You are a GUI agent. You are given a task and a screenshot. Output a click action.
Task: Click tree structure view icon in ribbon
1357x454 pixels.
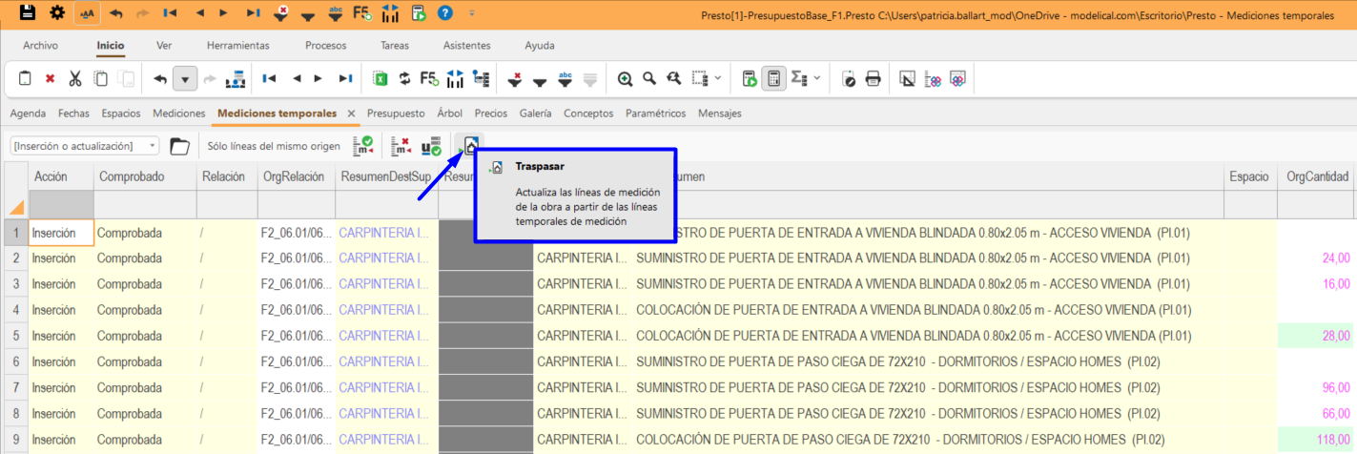pyautogui.click(x=481, y=79)
